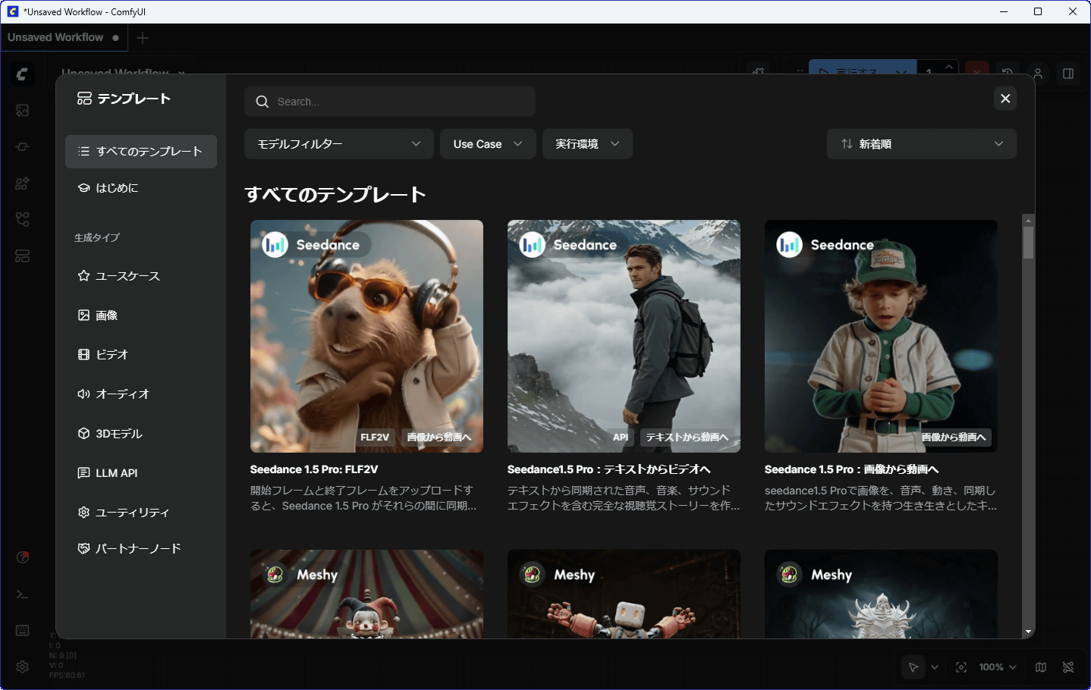This screenshot has height=690, width=1091.
Task: Open Seedance 1.5 Pro FLF2V capybara template
Action: 366,336
